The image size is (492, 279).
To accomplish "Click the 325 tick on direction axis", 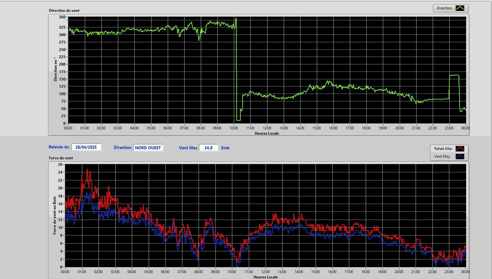I will click(62, 27).
